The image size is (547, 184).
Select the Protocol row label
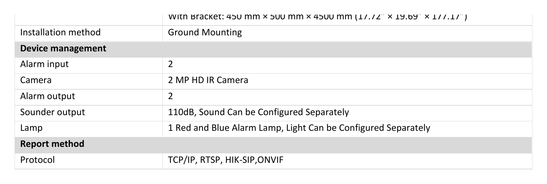(x=37, y=160)
